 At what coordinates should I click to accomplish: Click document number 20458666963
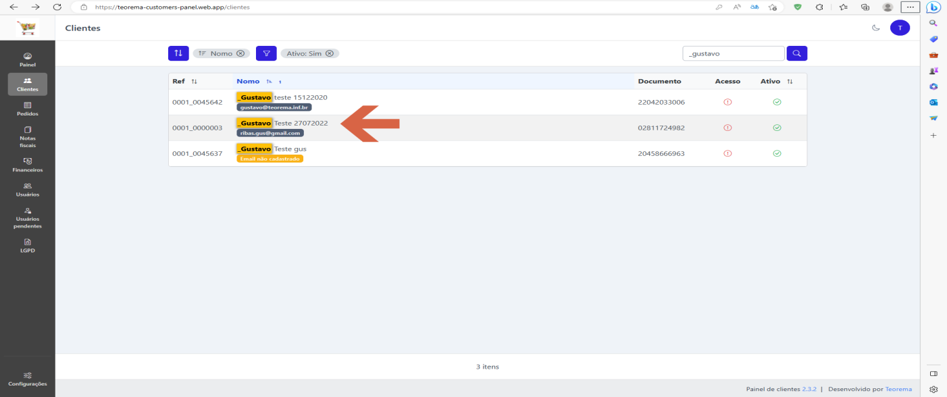coord(661,153)
